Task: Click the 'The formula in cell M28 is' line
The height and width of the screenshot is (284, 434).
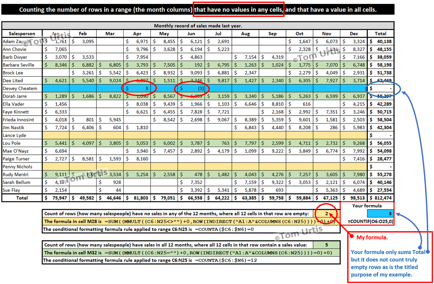Action: pyautogui.click(x=191, y=221)
